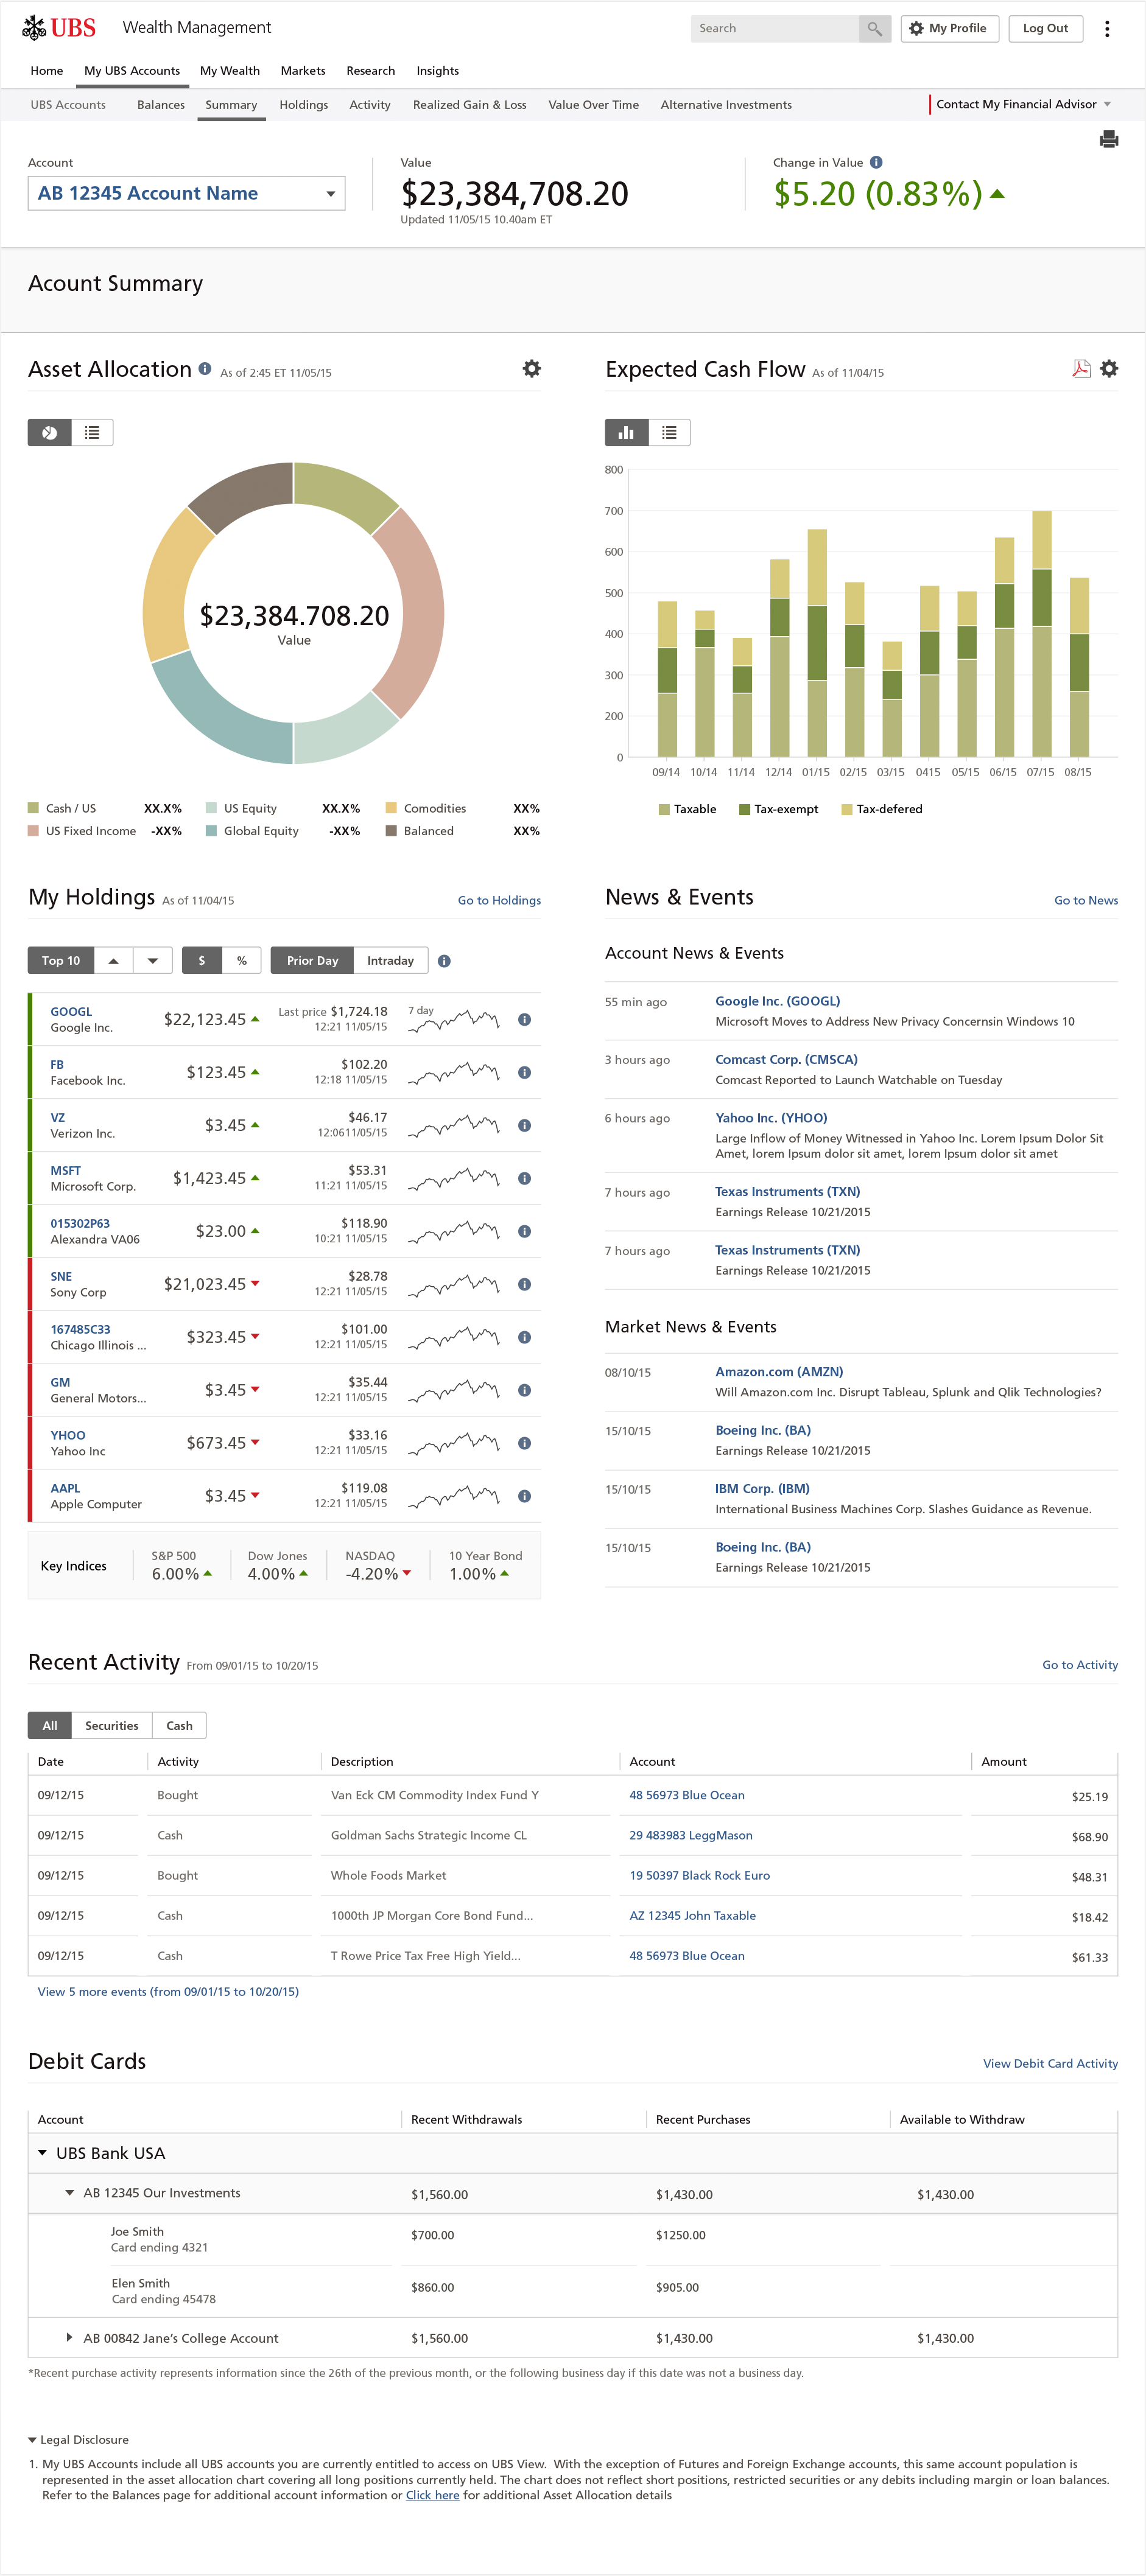Click the Tax-exempt legend color swatch
This screenshot has height=2576, width=1146.
[744, 810]
